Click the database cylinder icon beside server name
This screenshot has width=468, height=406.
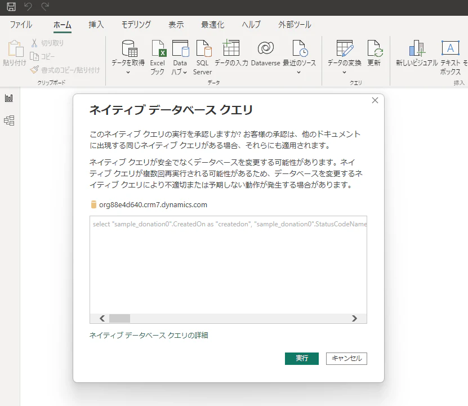(93, 204)
